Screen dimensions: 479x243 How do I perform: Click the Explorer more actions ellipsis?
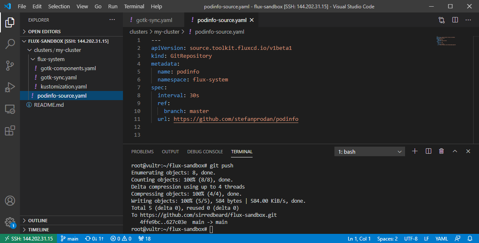click(x=112, y=20)
